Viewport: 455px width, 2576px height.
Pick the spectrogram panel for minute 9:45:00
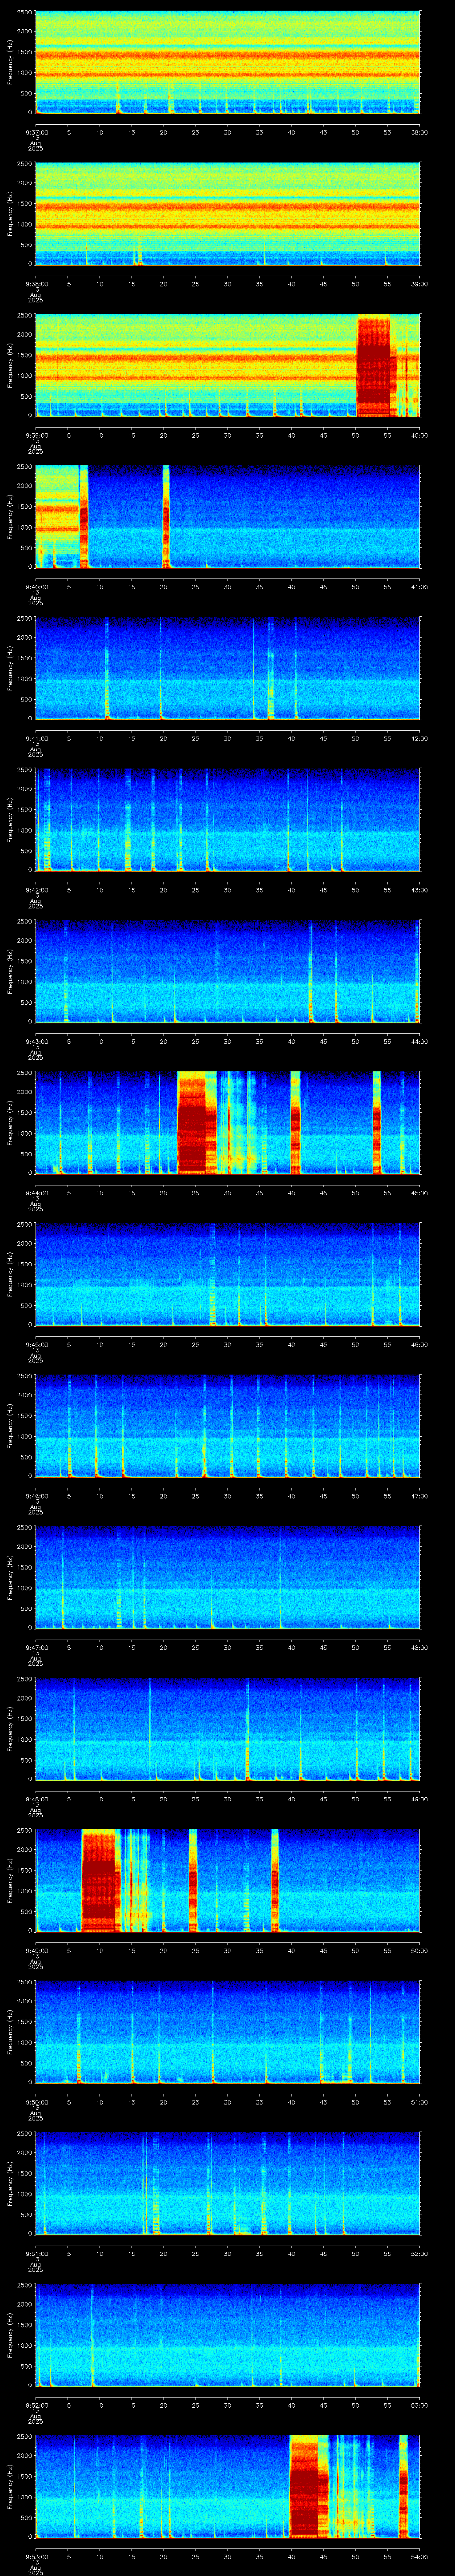pos(228,1274)
